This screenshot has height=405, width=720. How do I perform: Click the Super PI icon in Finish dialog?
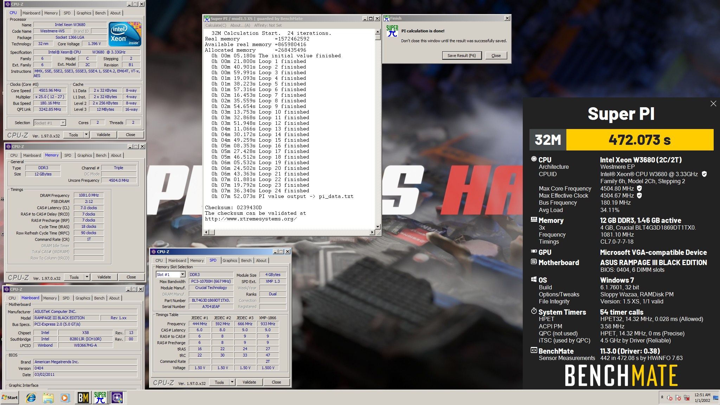coord(392,31)
